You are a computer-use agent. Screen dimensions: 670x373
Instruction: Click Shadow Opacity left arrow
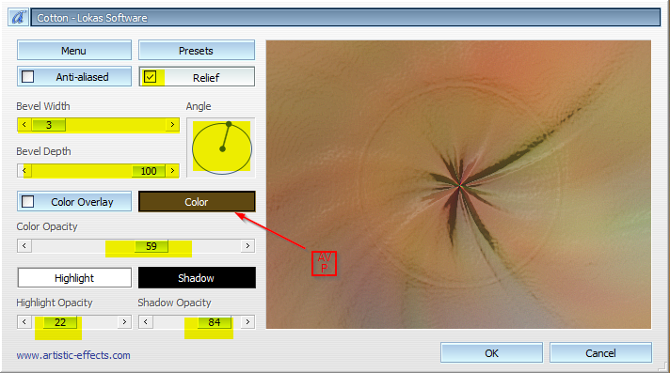[146, 321]
